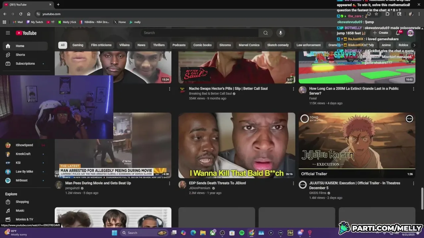Select the Law enforcement chip
The height and width of the screenshot is (238, 424).
[308, 45]
